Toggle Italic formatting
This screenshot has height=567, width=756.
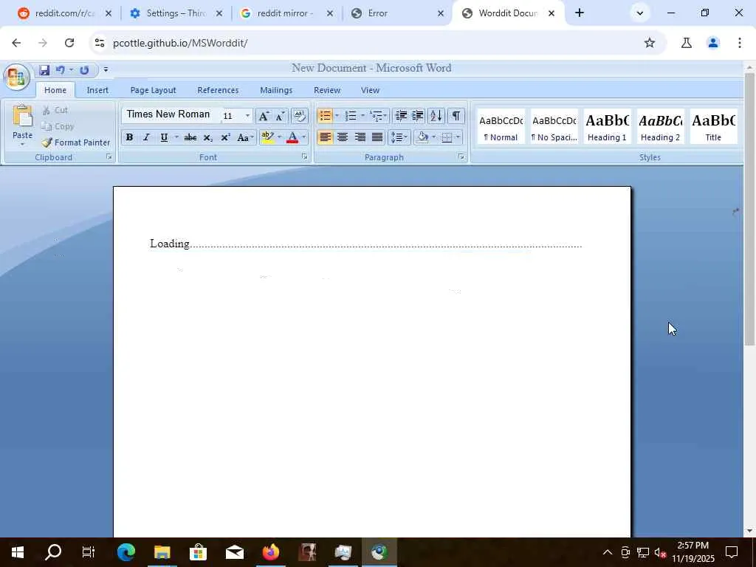(x=147, y=137)
